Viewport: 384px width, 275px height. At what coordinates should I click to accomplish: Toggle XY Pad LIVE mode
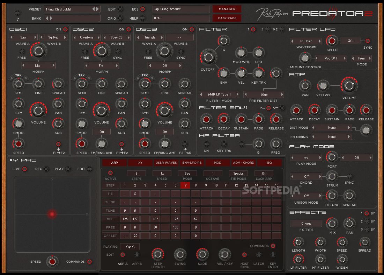click(x=24, y=169)
